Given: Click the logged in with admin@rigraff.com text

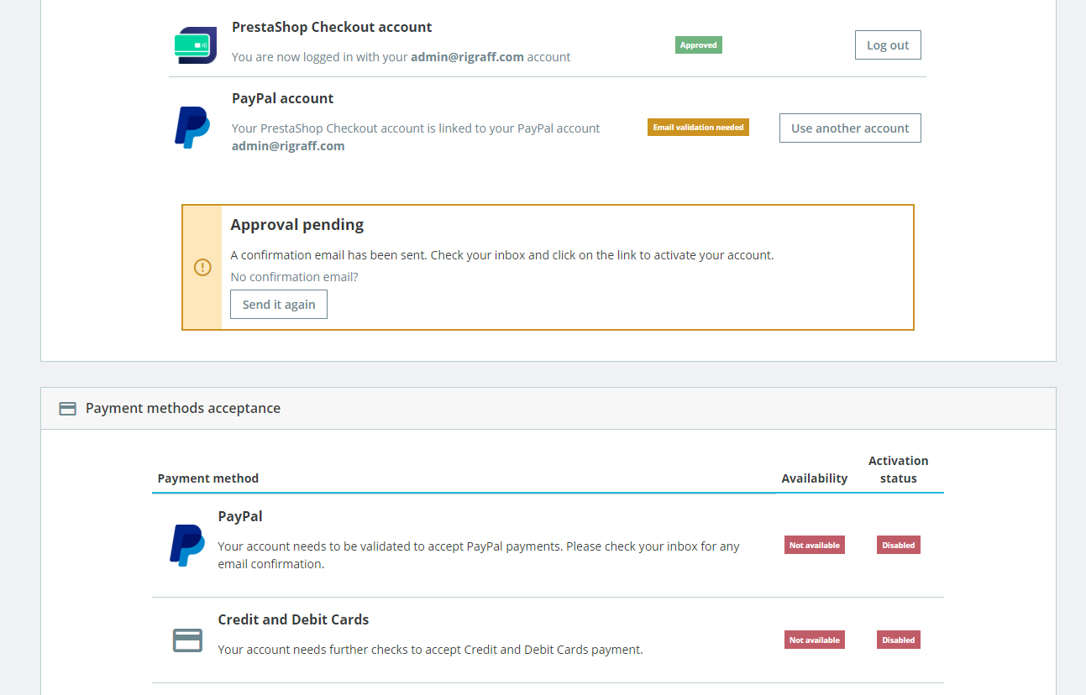Looking at the screenshot, I should [x=401, y=57].
